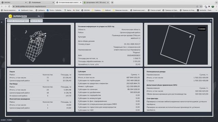
Task: Open 'Приказы по Угодьям' bookmark
Action: coord(188,10)
